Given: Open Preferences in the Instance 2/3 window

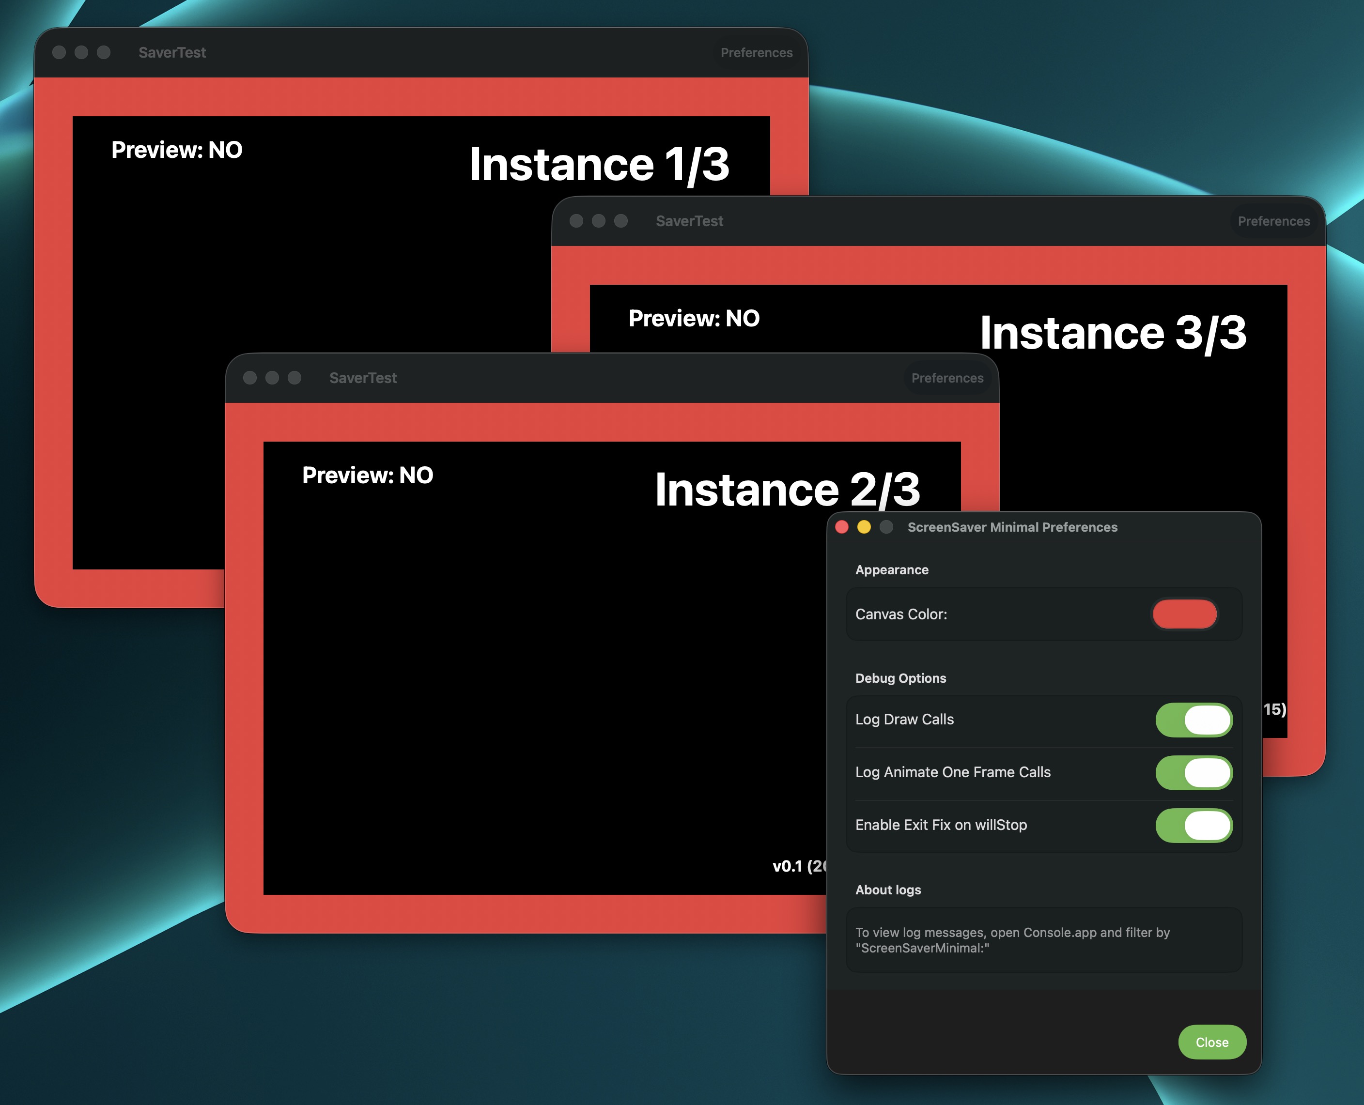Looking at the screenshot, I should click(x=947, y=378).
